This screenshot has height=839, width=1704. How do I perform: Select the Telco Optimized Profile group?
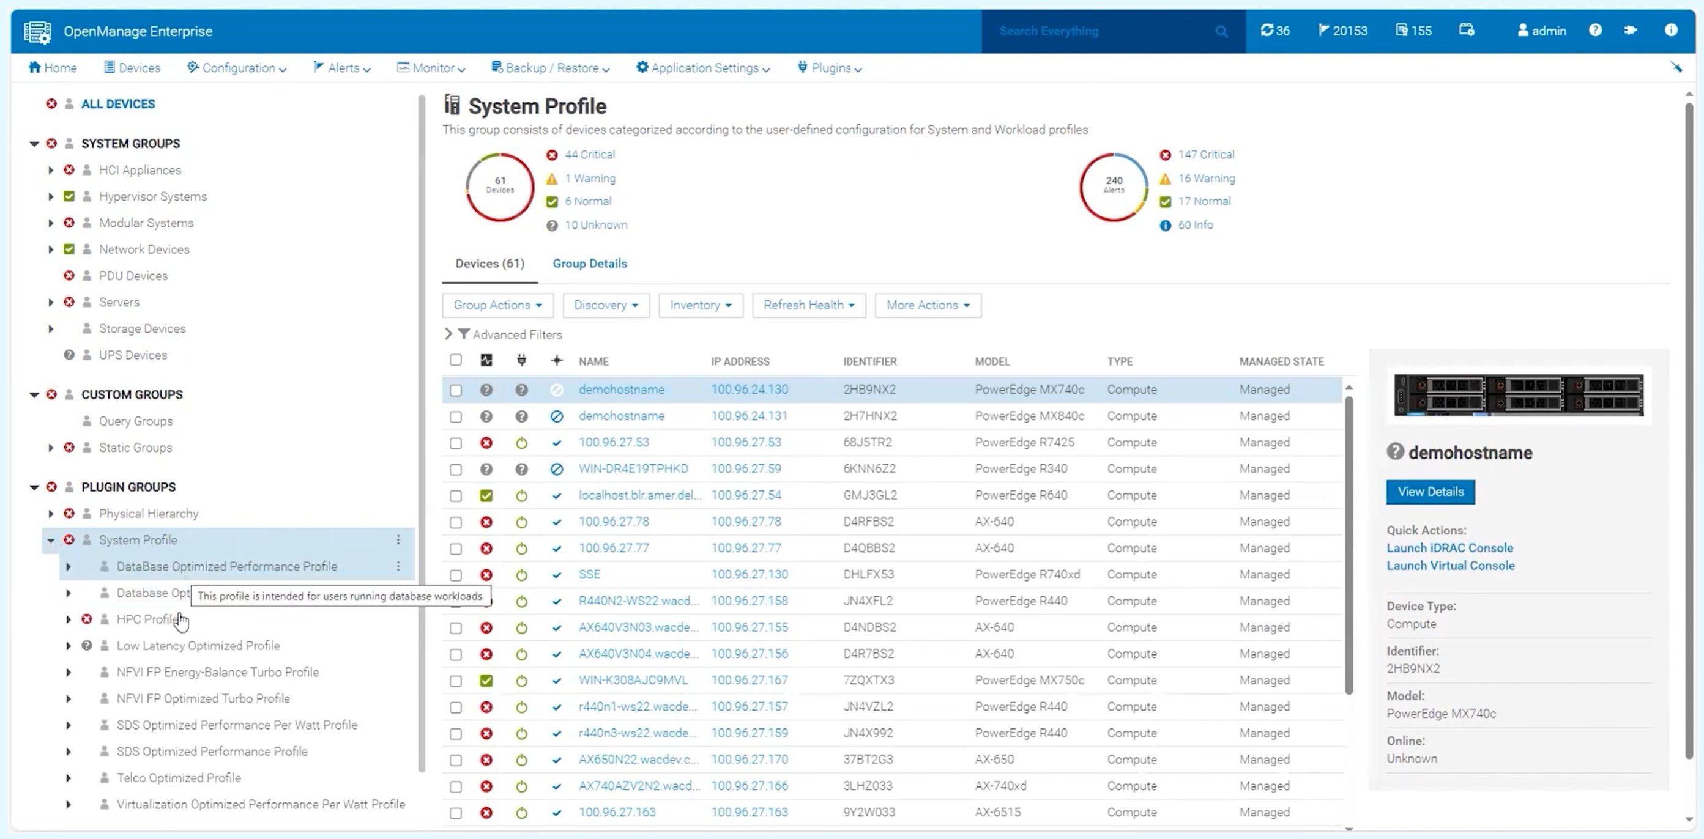click(179, 777)
